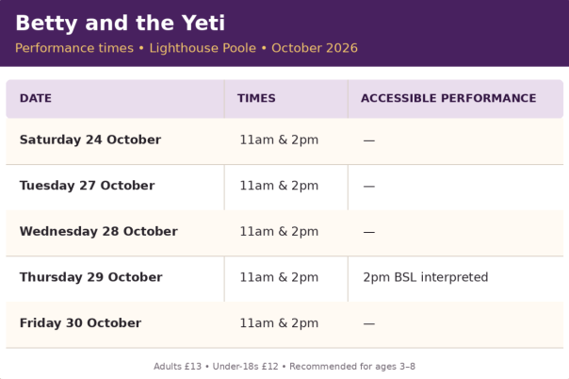Click the dash in Saturday's accessible column

point(369,140)
